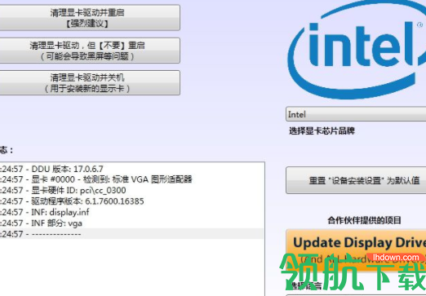Click 清理显卡驱动,但【不要】重启 button
The height and width of the screenshot is (296, 426).
point(89,51)
